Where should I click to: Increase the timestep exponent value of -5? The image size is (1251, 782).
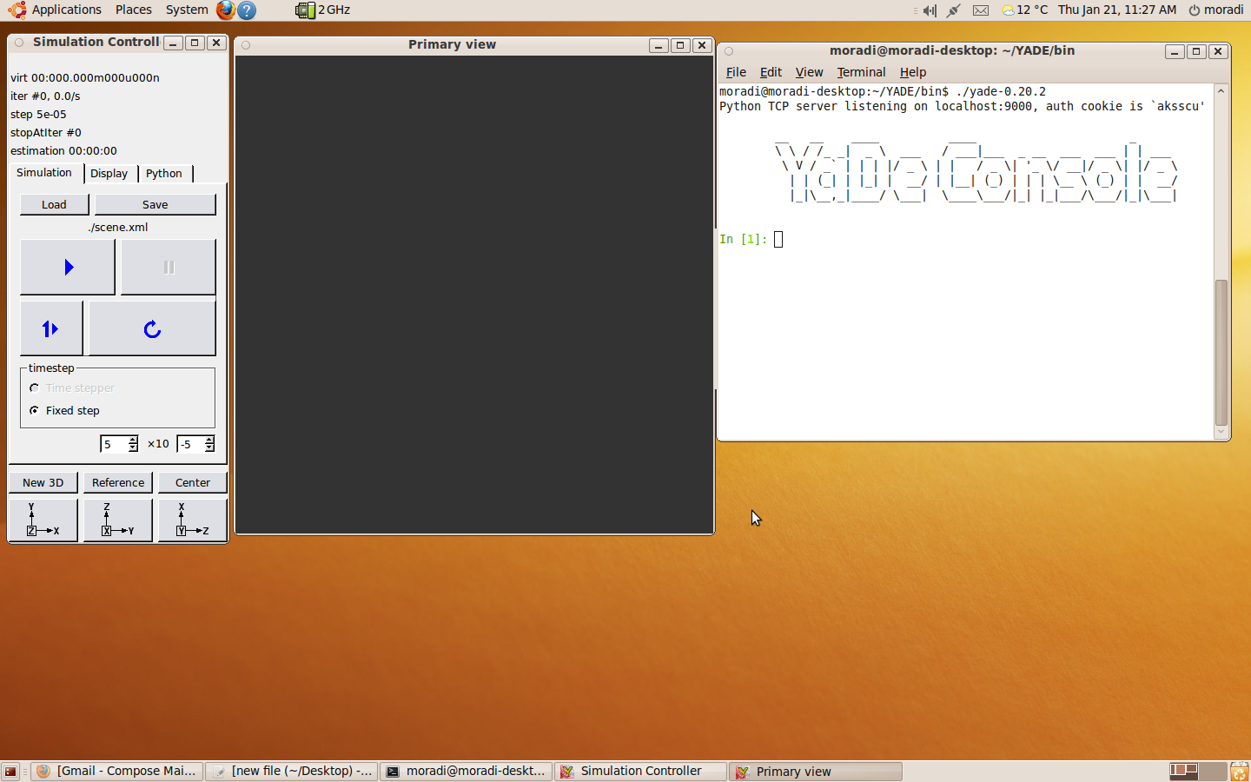coord(209,441)
